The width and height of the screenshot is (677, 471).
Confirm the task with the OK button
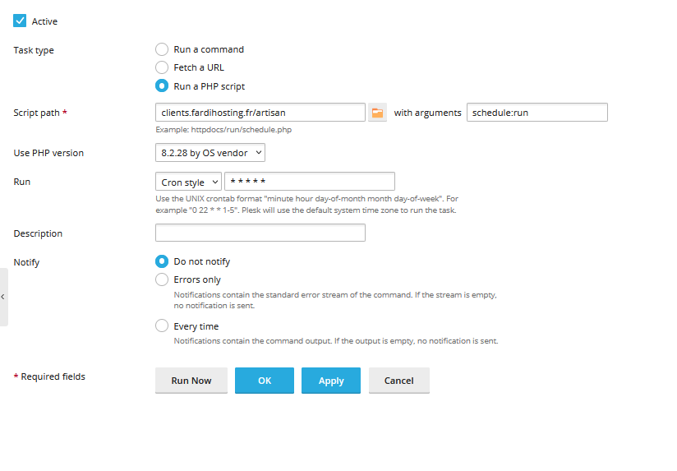265,381
